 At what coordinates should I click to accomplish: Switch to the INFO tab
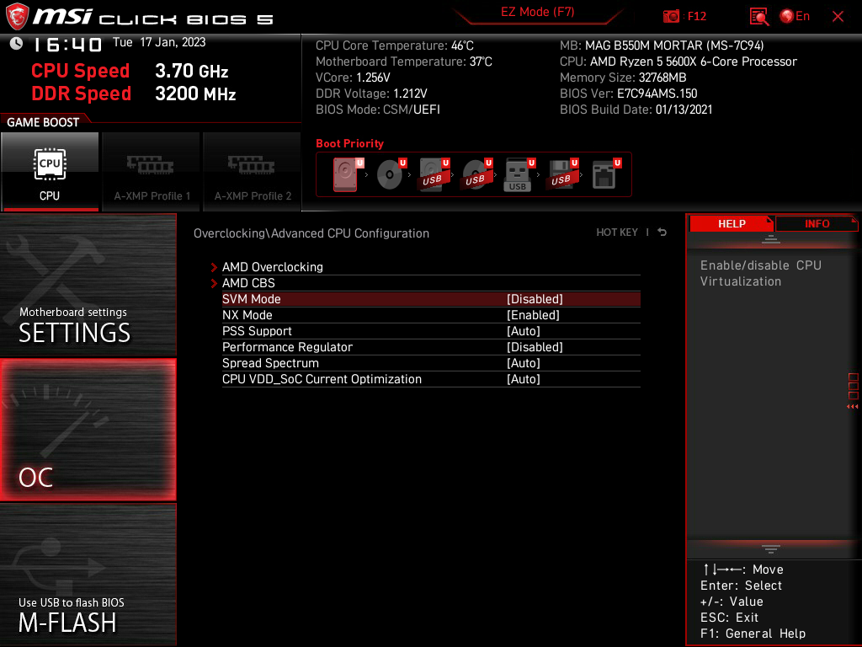(817, 223)
